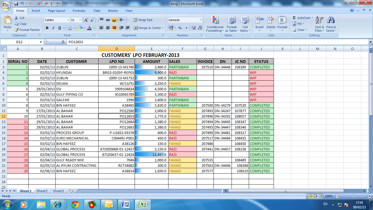The height and width of the screenshot is (210, 373).
Task: Set Bottom Align vertical alignment
Action: pos(114,20)
